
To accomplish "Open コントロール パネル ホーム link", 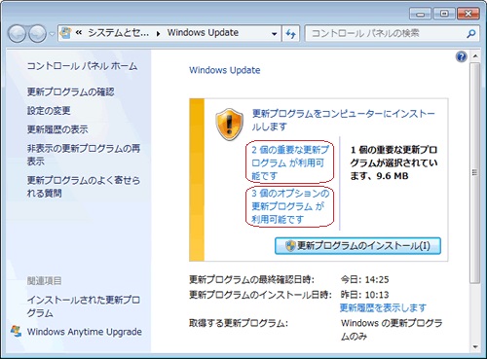I will click(82, 66).
